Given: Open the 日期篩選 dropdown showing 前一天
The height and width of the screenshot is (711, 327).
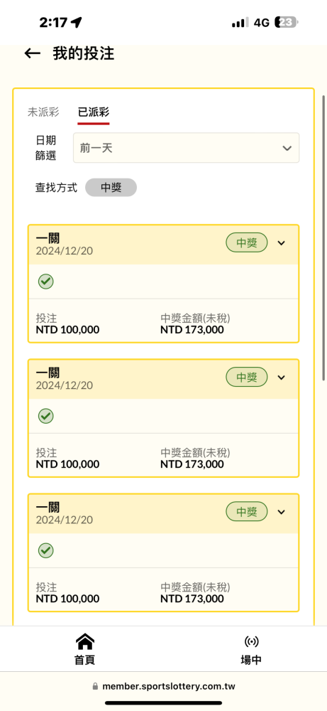Looking at the screenshot, I should [186, 148].
